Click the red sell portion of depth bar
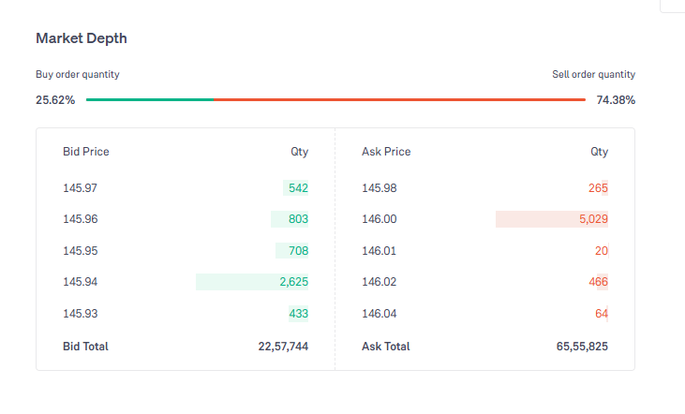The height and width of the screenshot is (414, 685). [x=398, y=99]
